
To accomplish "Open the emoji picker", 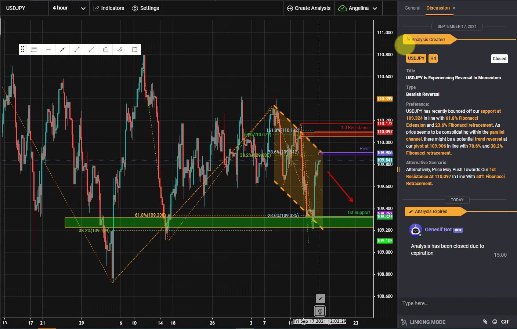I will (495, 322).
